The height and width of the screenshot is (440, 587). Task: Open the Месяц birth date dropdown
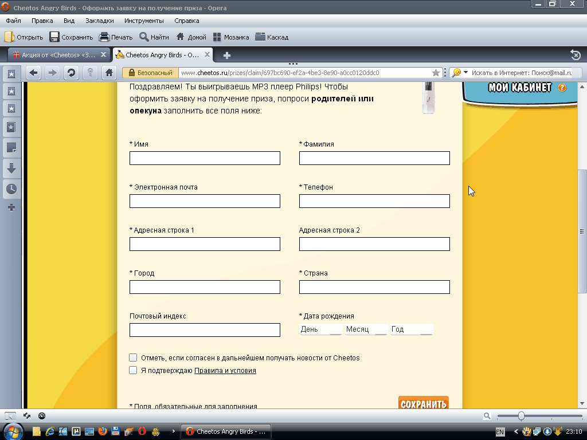tap(366, 329)
